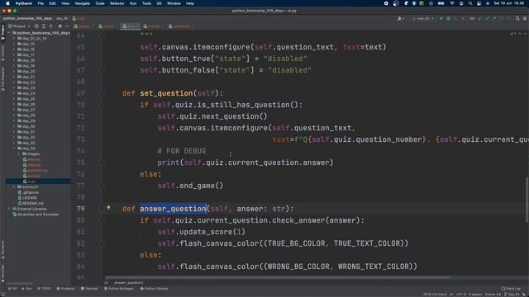Collapse answer_question method fold on line 79
529x297 pixels.
(x=102, y=209)
